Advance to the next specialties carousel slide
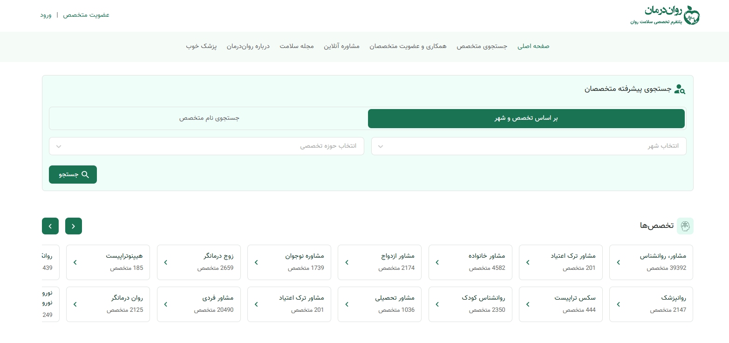This screenshot has height=343, width=729. coord(50,226)
